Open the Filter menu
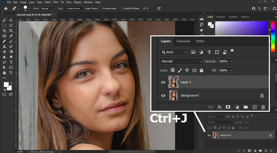The width and height of the screenshot is (277, 153). pyautogui.click(x=56, y=2)
